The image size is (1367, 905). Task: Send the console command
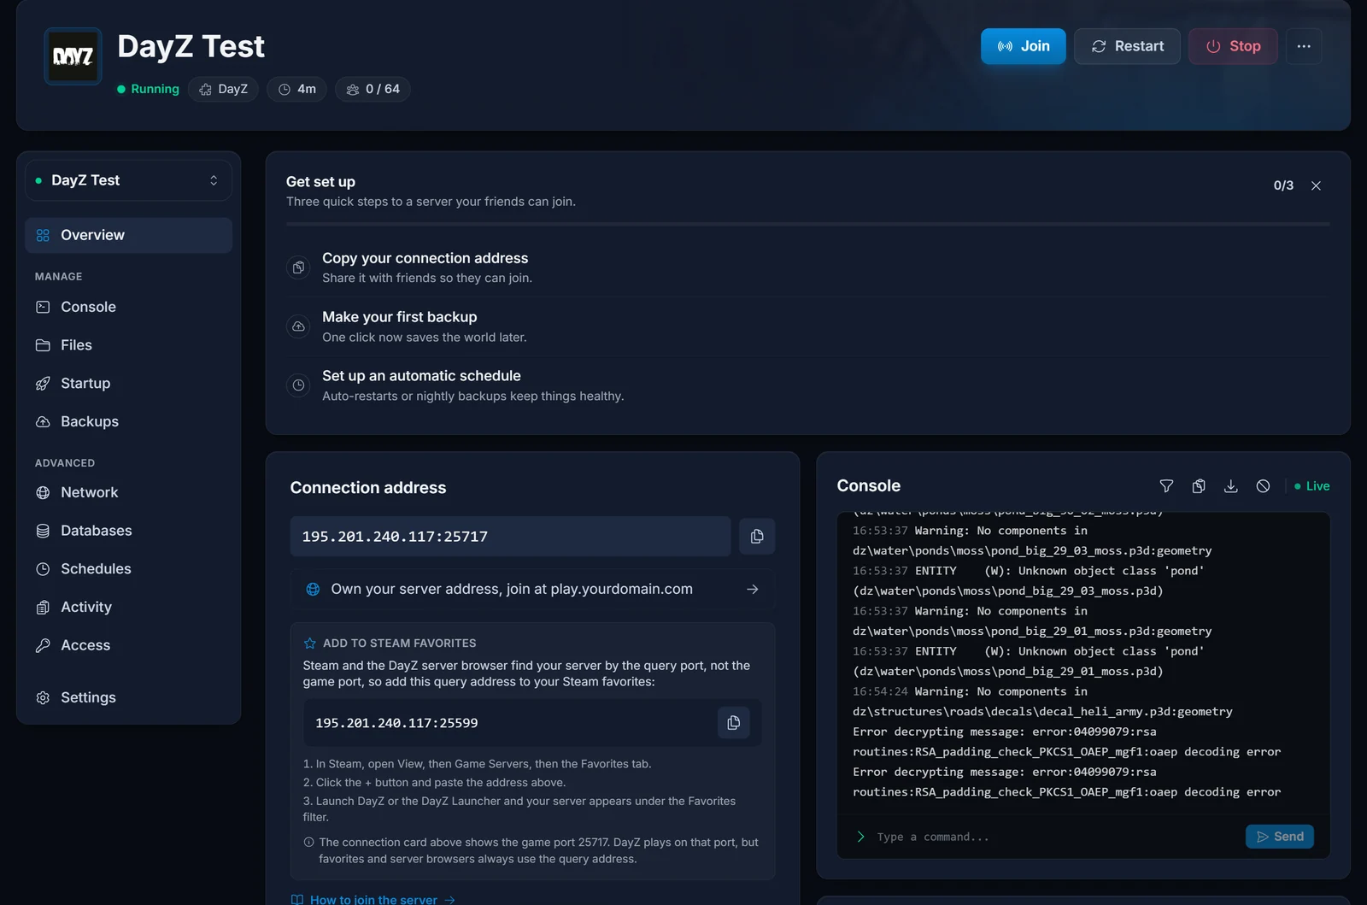[x=1279, y=837]
